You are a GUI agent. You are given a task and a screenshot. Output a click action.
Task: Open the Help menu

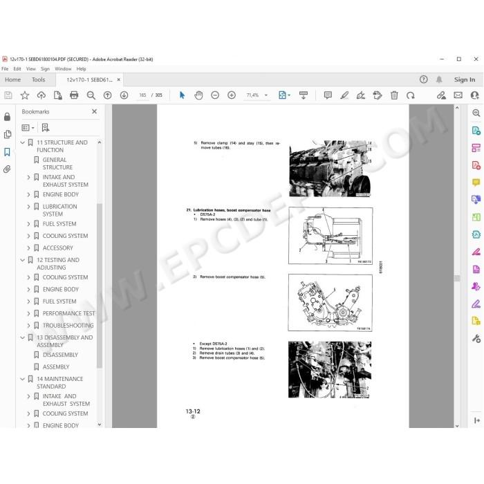pyautogui.click(x=81, y=69)
